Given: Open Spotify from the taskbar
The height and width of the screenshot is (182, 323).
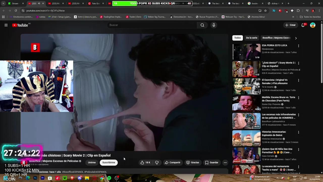Looking at the screenshot, I should point(109,178).
